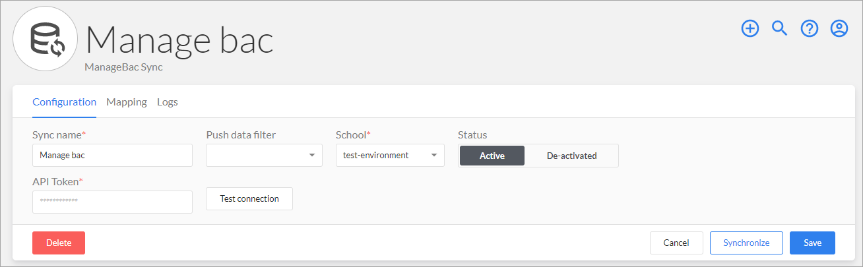Open the School dropdown
Image resolution: width=863 pixels, height=267 pixels.
(x=390, y=155)
